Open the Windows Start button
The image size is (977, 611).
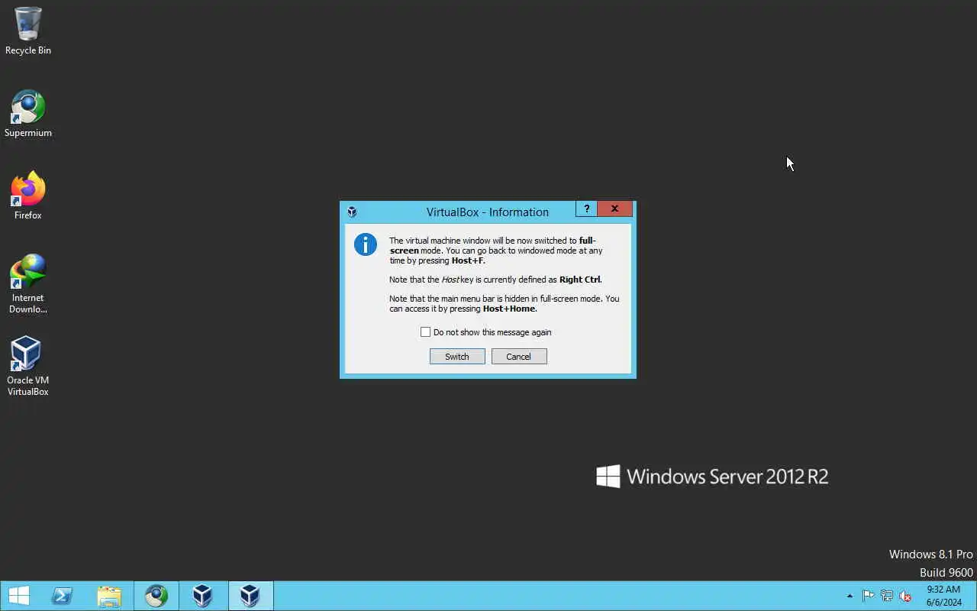(x=18, y=596)
